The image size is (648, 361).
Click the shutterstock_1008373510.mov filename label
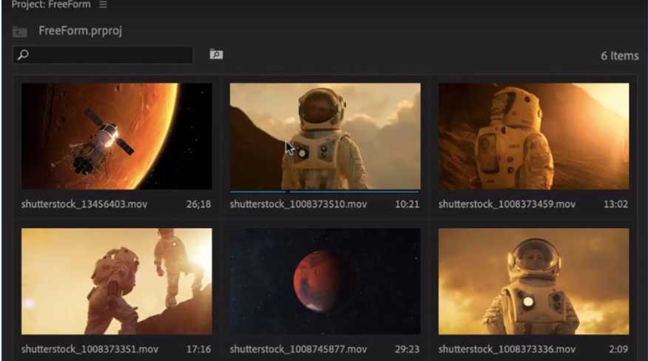point(298,204)
